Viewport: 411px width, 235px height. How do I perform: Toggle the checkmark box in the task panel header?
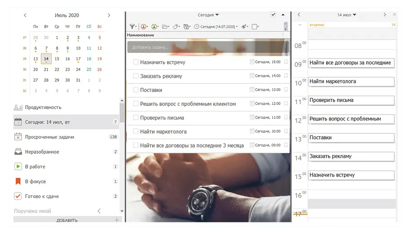click(273, 15)
